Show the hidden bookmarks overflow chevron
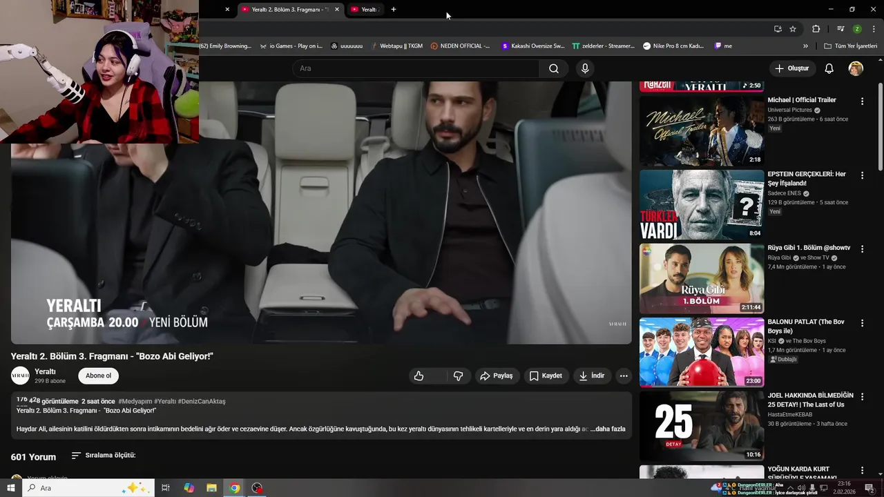Viewport: 884px width, 497px height. point(805,46)
